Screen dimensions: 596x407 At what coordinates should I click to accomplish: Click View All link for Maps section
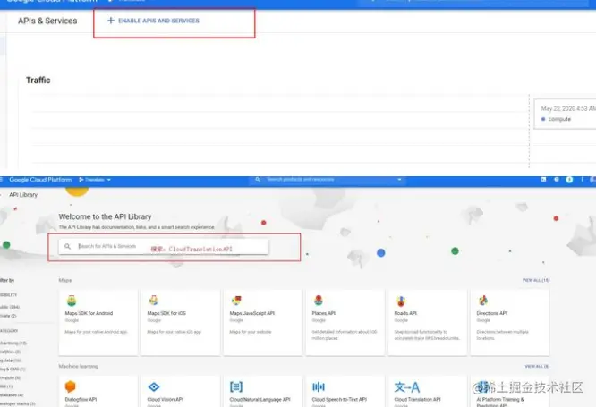pyautogui.click(x=536, y=280)
